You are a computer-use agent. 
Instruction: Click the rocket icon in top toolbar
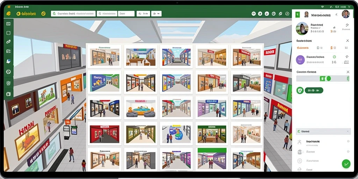point(280,14)
